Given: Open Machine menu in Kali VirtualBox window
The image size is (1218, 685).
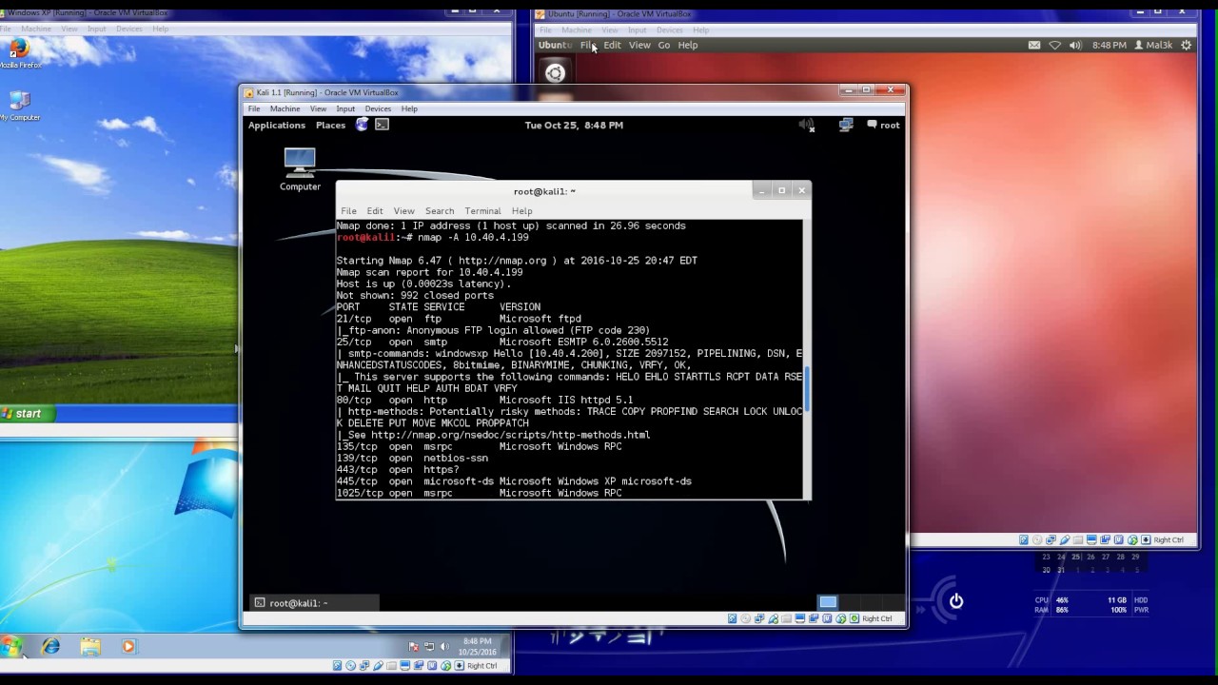Looking at the screenshot, I should pyautogui.click(x=285, y=108).
